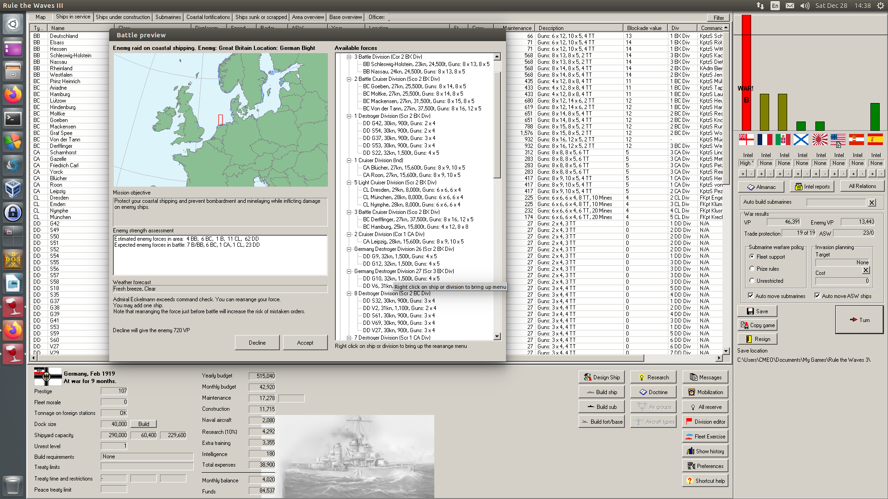
Task: Click the Japanese rising sun flag
Action: pyautogui.click(x=820, y=139)
